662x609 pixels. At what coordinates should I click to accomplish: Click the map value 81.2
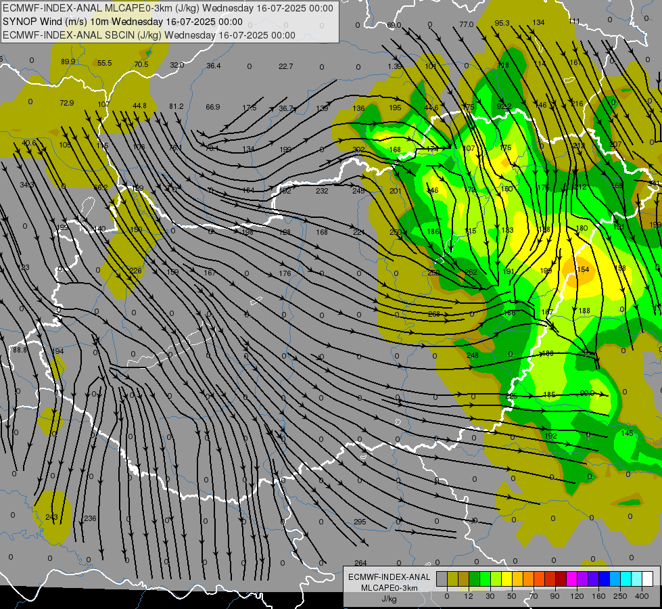pyautogui.click(x=176, y=106)
